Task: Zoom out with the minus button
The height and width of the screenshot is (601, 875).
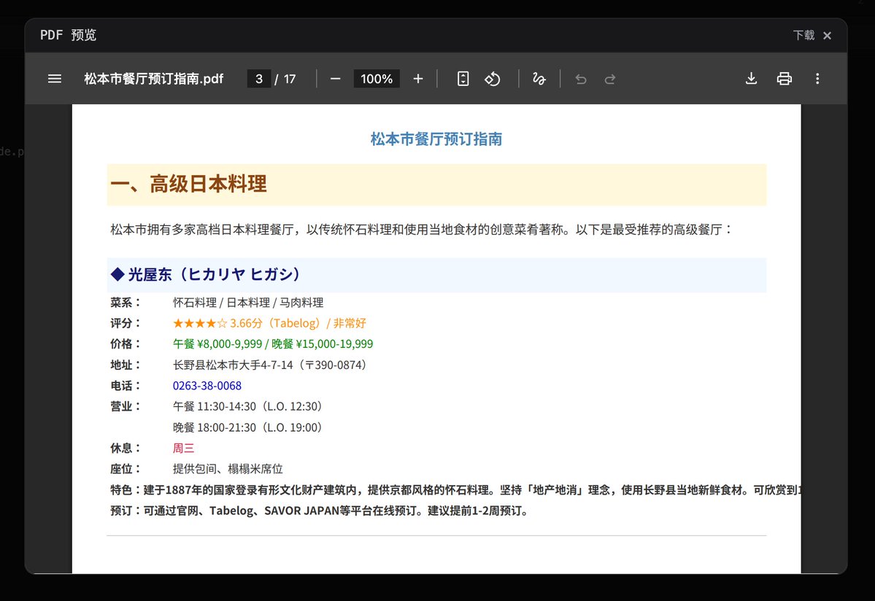Action: pos(336,79)
